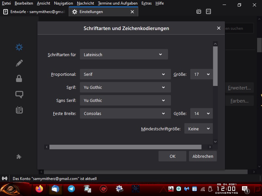The width and height of the screenshot is (262, 196).
Task: Open the Extras menu
Action: [x=147, y=3]
